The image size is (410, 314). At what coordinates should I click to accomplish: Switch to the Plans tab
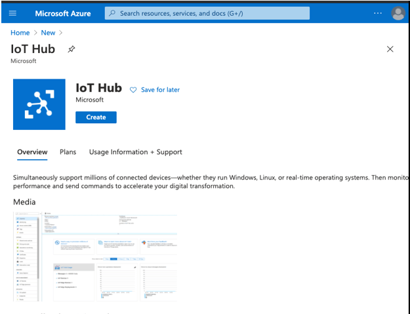point(68,152)
